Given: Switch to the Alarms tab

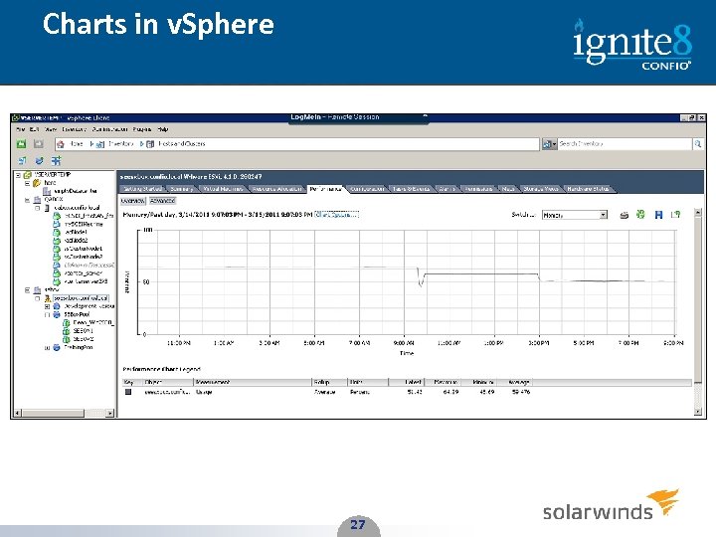Looking at the screenshot, I should (x=447, y=189).
